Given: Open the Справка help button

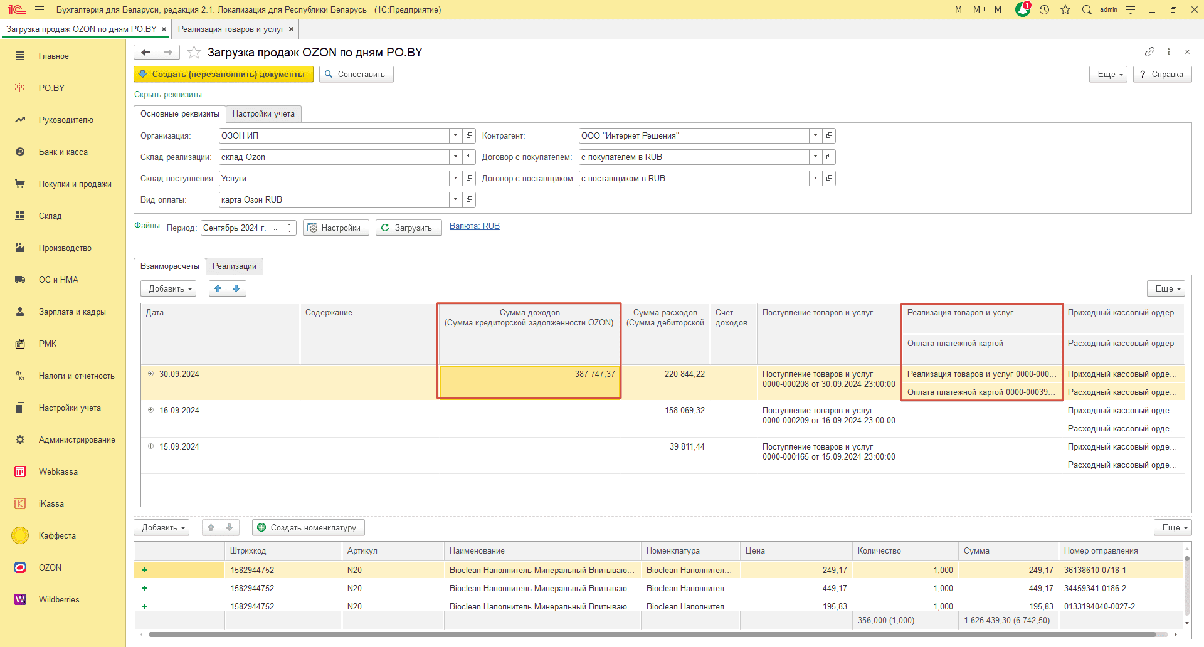Looking at the screenshot, I should 1162,75.
